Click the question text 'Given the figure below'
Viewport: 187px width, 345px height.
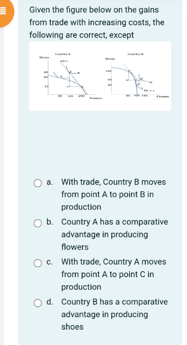click(97, 22)
